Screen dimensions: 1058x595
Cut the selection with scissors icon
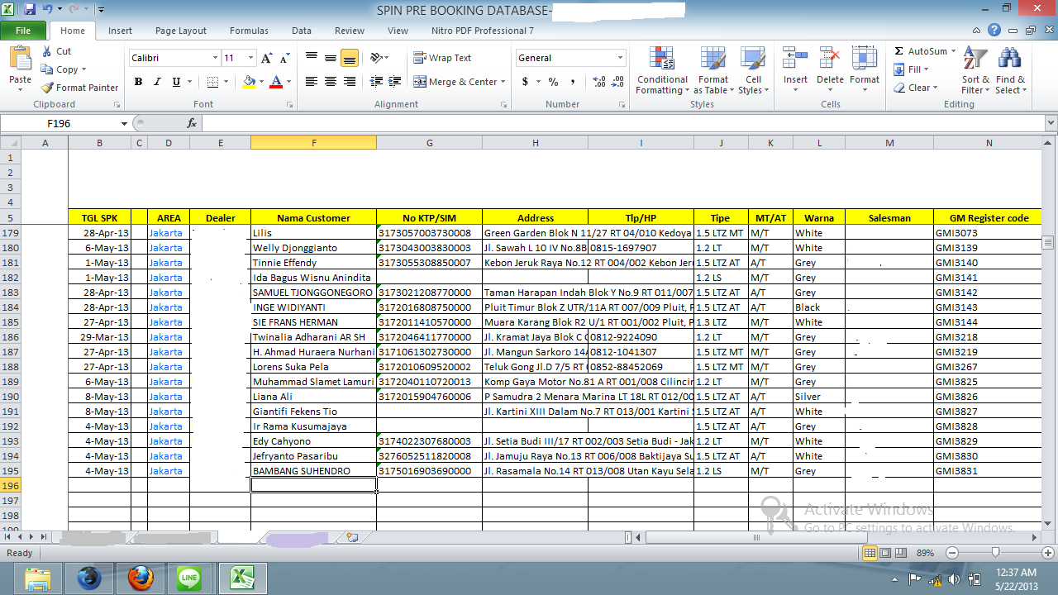point(57,51)
